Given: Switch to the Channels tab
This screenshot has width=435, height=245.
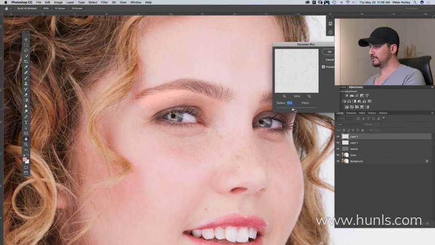Looking at the screenshot, I should pos(351,113).
